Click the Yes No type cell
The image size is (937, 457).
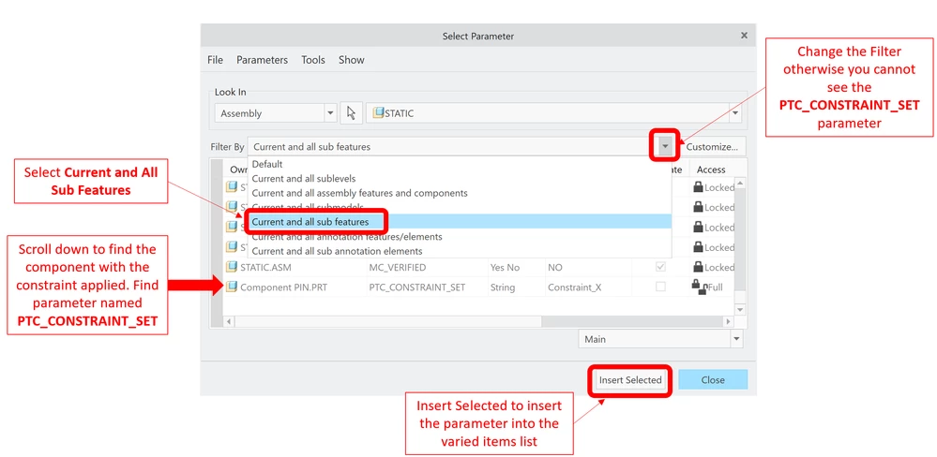tap(505, 267)
